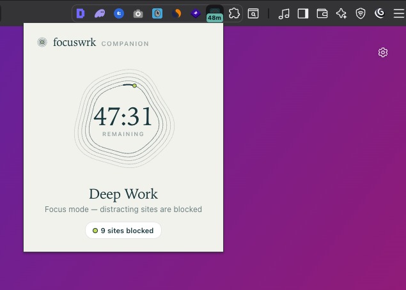The image size is (406, 290).
Task: Click the crescent swirl toolbar icon
Action: click(380, 13)
